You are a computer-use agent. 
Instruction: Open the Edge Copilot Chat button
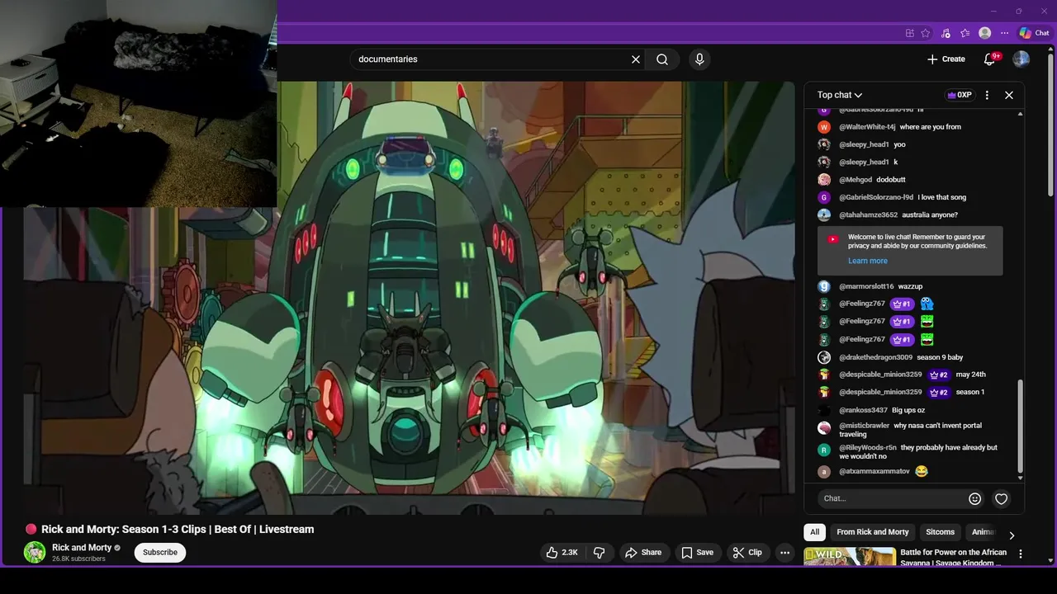coord(1035,33)
